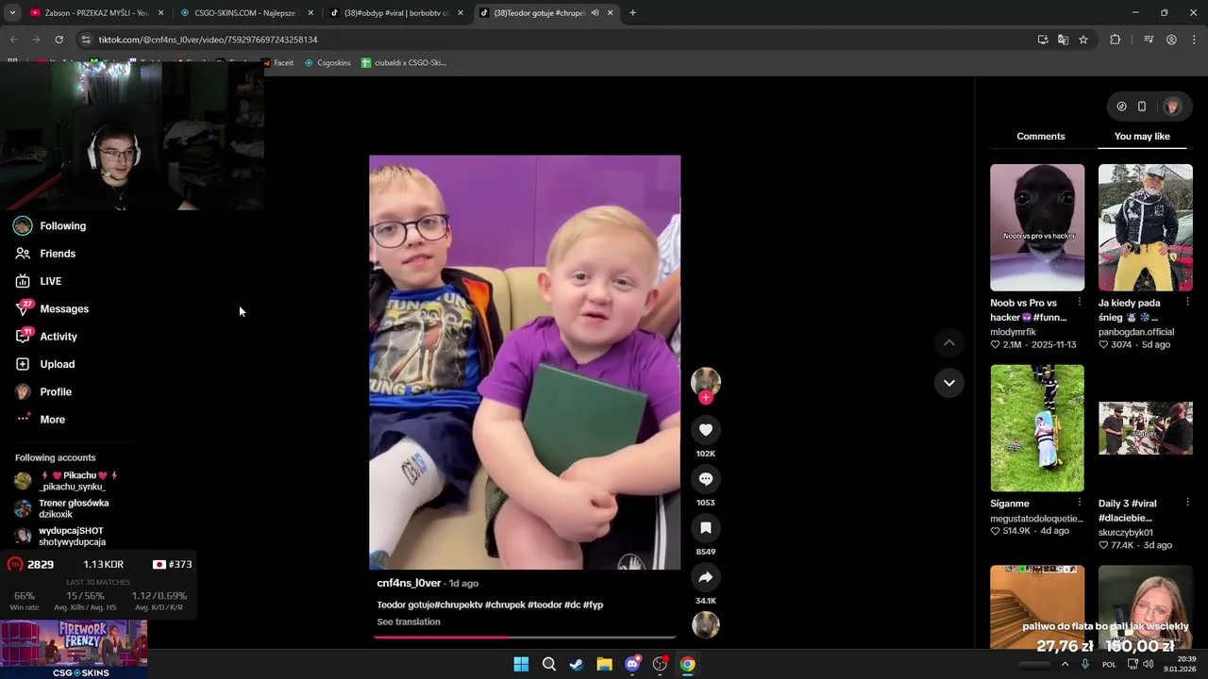Open a new browser tab
Screen dimensions: 1208x679
pos(632,13)
